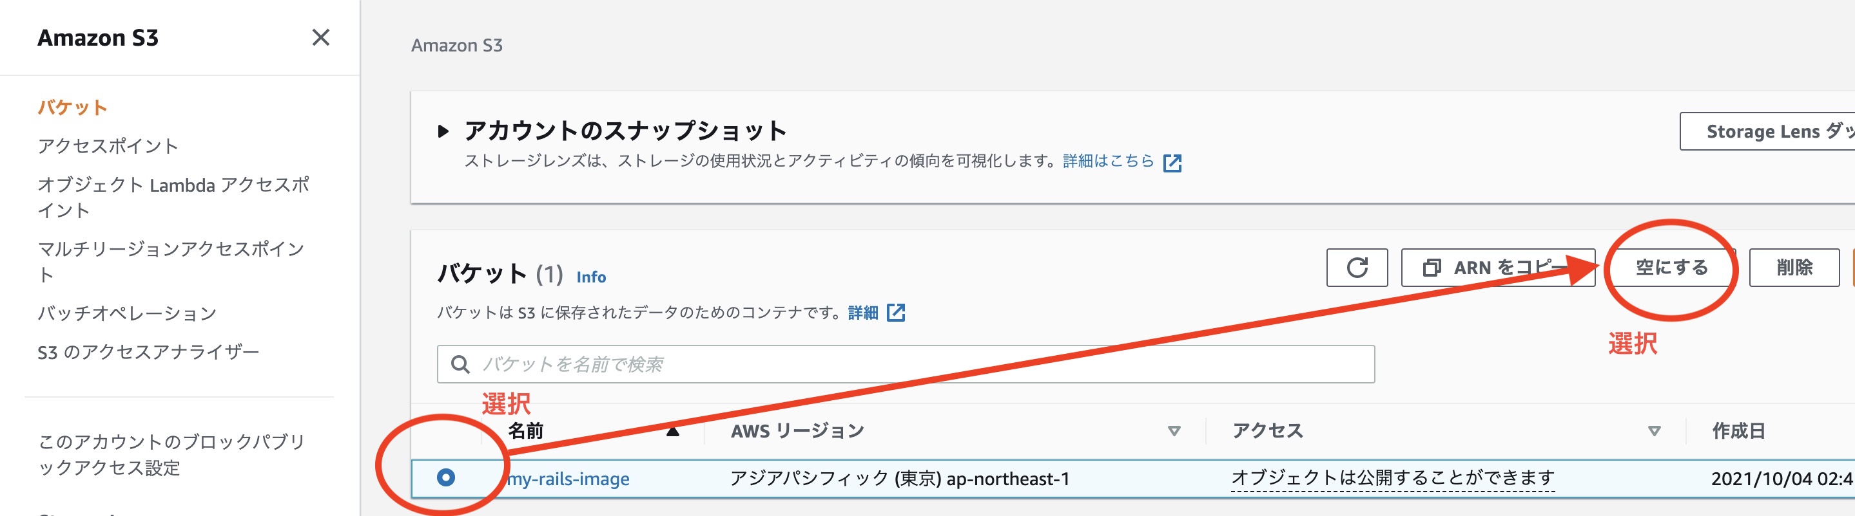Click the search magnifier icon in bucket search
Viewport: 1855px width, 516px height.
[x=460, y=364]
